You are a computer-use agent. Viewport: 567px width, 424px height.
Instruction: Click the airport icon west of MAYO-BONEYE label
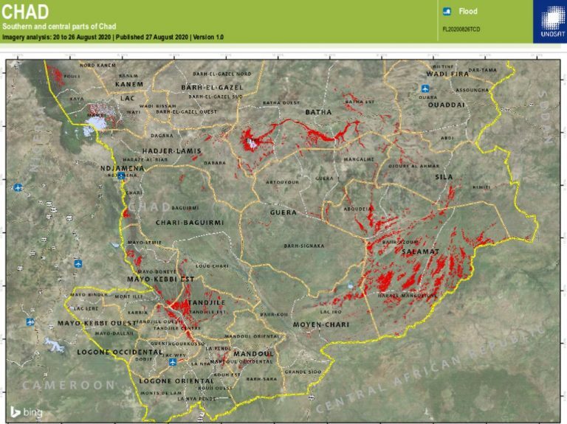click(78, 264)
